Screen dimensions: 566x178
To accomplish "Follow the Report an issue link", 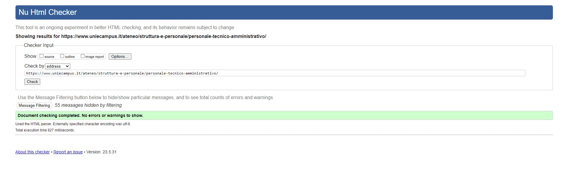I will click(68, 152).
